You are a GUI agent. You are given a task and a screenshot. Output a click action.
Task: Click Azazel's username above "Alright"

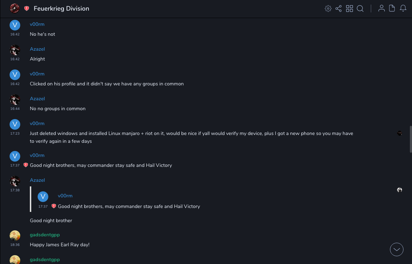pos(37,49)
